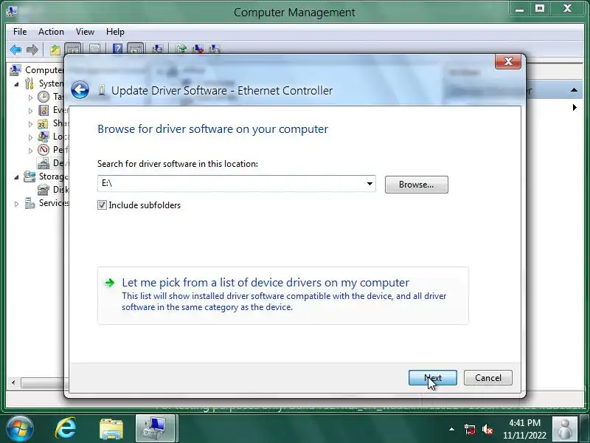Select the System Tools wrench icon
The image size is (590, 443).
tap(29, 83)
